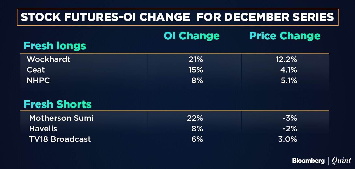This screenshot has width=355, height=169.
Task: Click NHPC's 5.1% price change value
Action: pyautogui.click(x=289, y=80)
